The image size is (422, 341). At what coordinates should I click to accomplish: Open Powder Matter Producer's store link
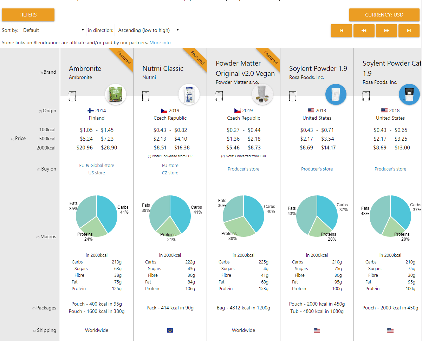tap(244, 169)
